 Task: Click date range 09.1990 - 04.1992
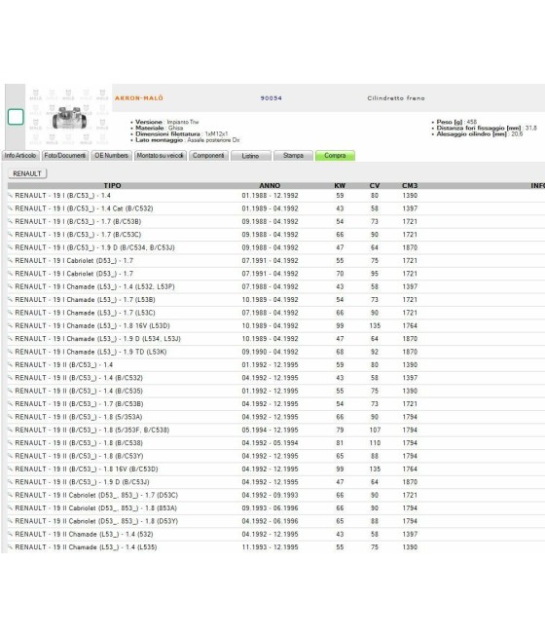(270, 352)
